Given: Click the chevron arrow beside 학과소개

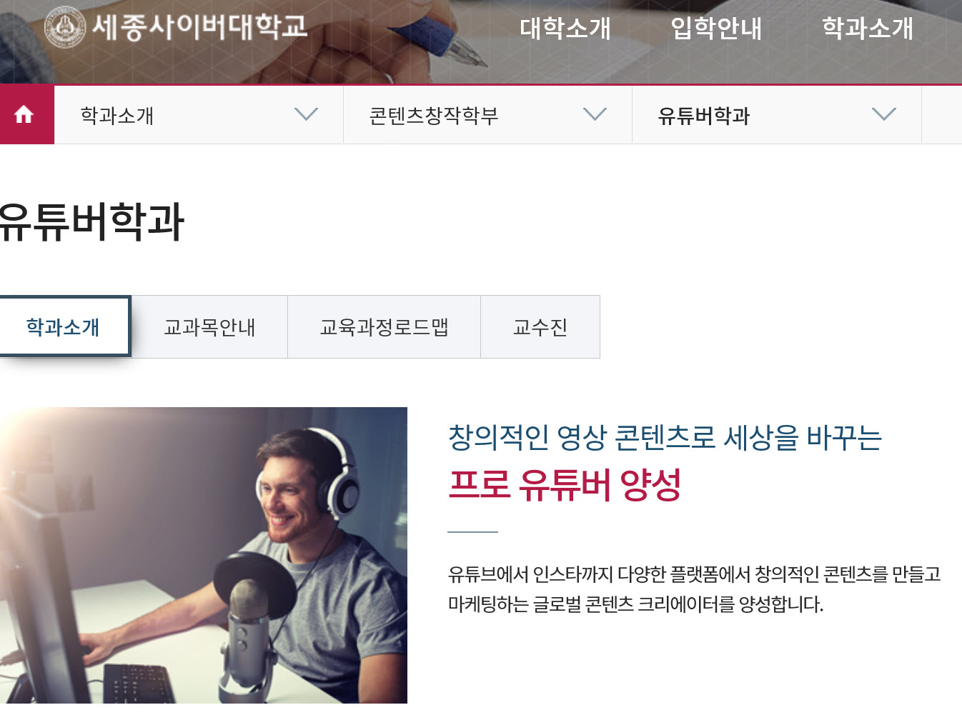Looking at the screenshot, I should coord(306,114).
